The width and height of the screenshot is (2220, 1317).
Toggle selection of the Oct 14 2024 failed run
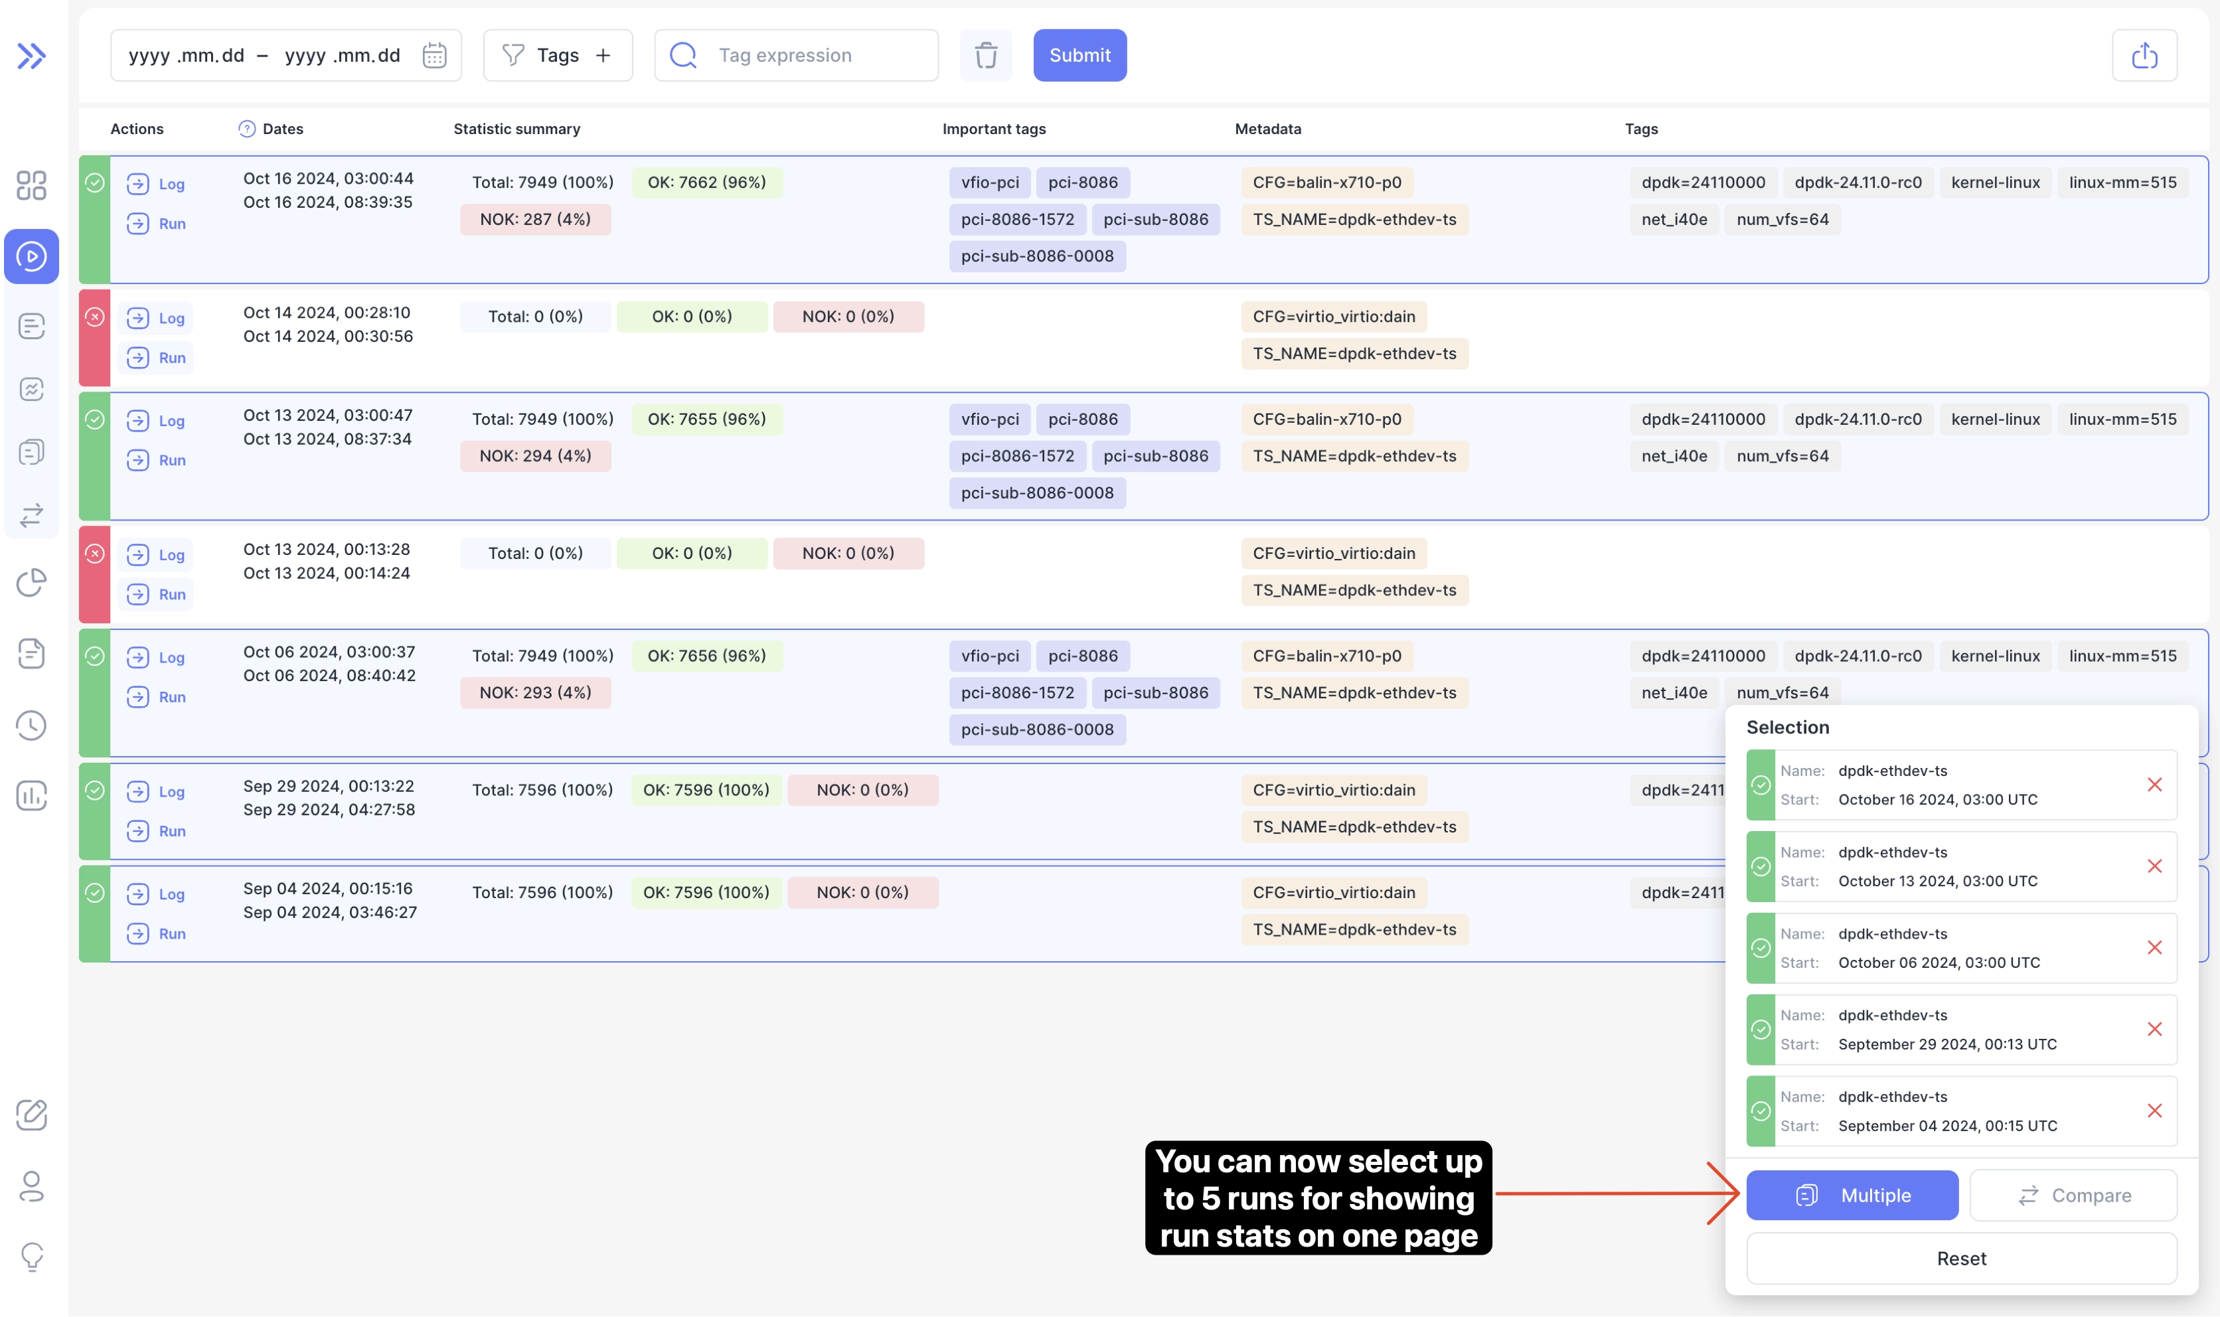(x=94, y=318)
